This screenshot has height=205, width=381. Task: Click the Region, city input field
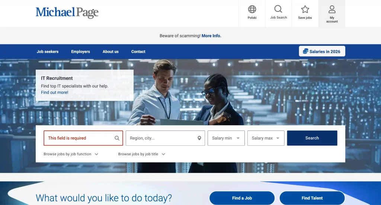(162, 138)
